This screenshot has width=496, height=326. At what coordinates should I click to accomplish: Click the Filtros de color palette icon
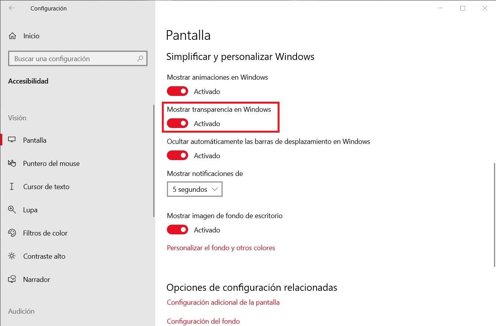point(12,233)
